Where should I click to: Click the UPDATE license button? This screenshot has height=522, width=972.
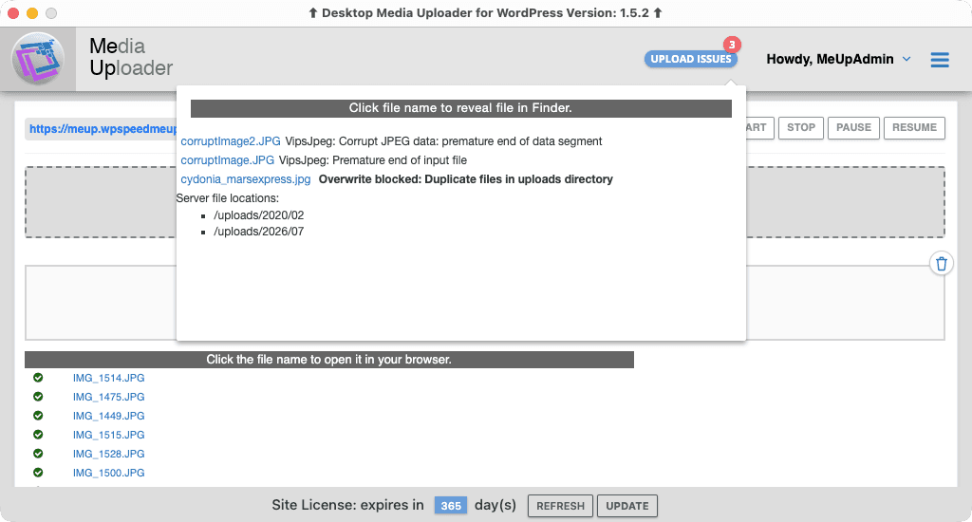[x=627, y=506]
